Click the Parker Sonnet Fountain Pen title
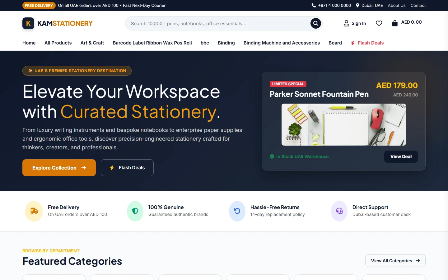 pos(319,94)
